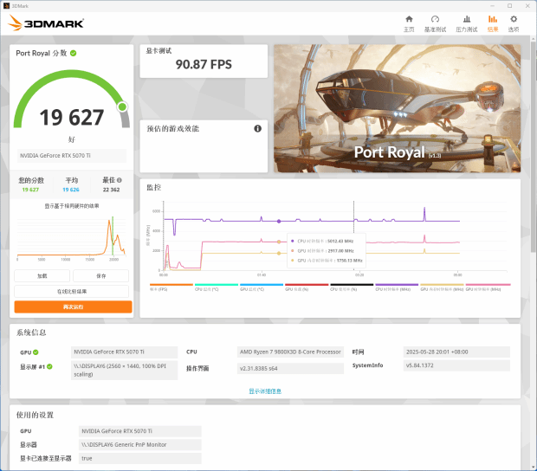Click the AMD Ryzen 7 9800X3D CPU field
Screen dimensions: 537x471
click(290, 352)
